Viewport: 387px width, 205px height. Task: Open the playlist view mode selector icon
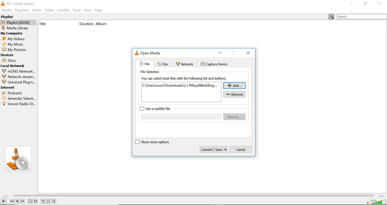tap(331, 17)
